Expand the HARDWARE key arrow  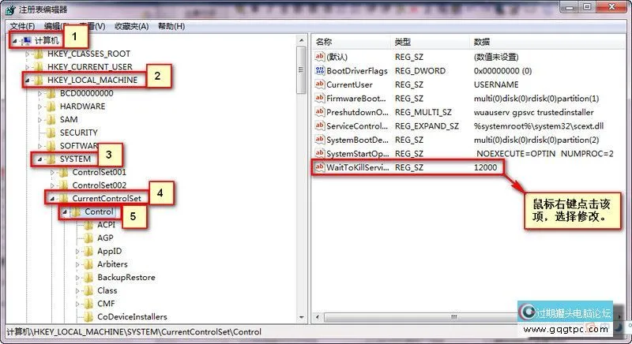[x=40, y=107]
